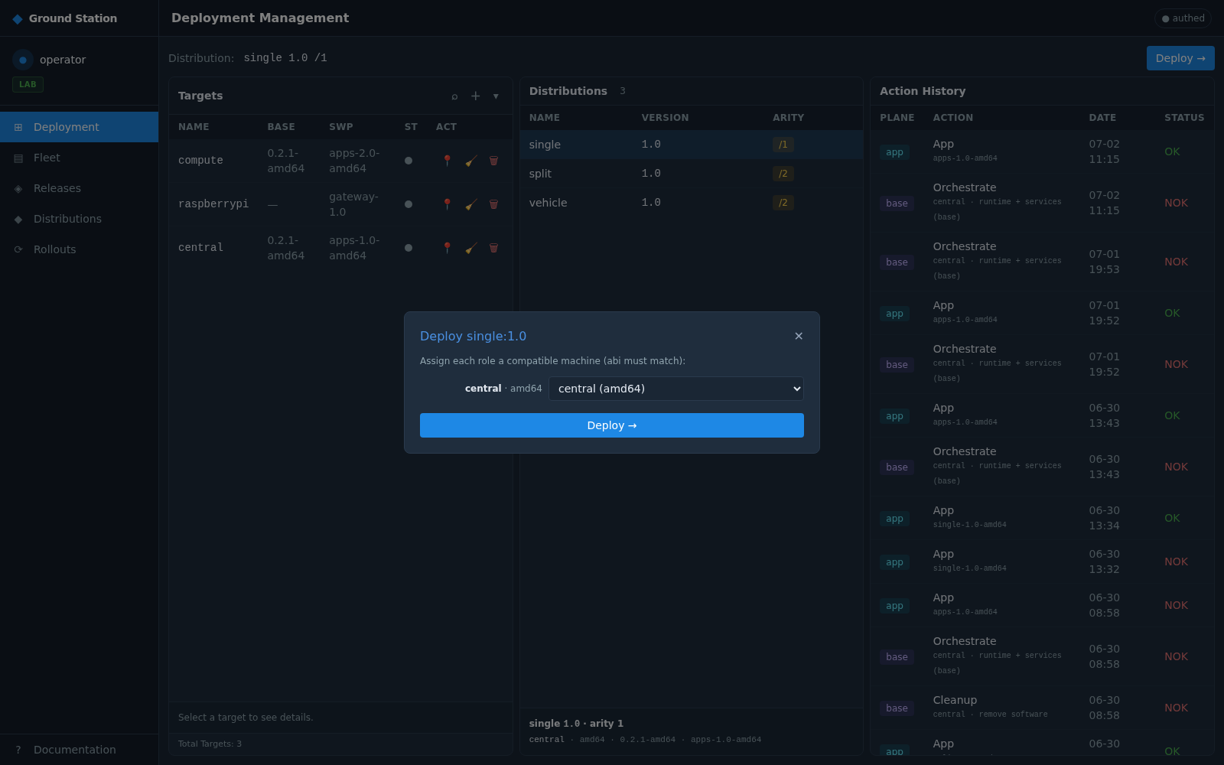The height and width of the screenshot is (765, 1224).
Task: Click the gateway-1.0 cell for raspberrypi
Action: click(353, 204)
